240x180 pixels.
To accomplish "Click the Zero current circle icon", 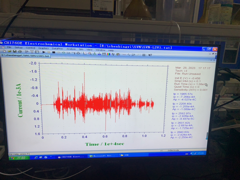I will tap(63, 53).
